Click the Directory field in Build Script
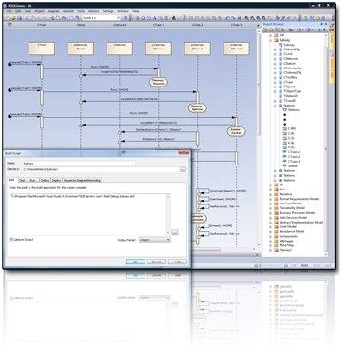This screenshot has height=350, width=349. coord(101,170)
